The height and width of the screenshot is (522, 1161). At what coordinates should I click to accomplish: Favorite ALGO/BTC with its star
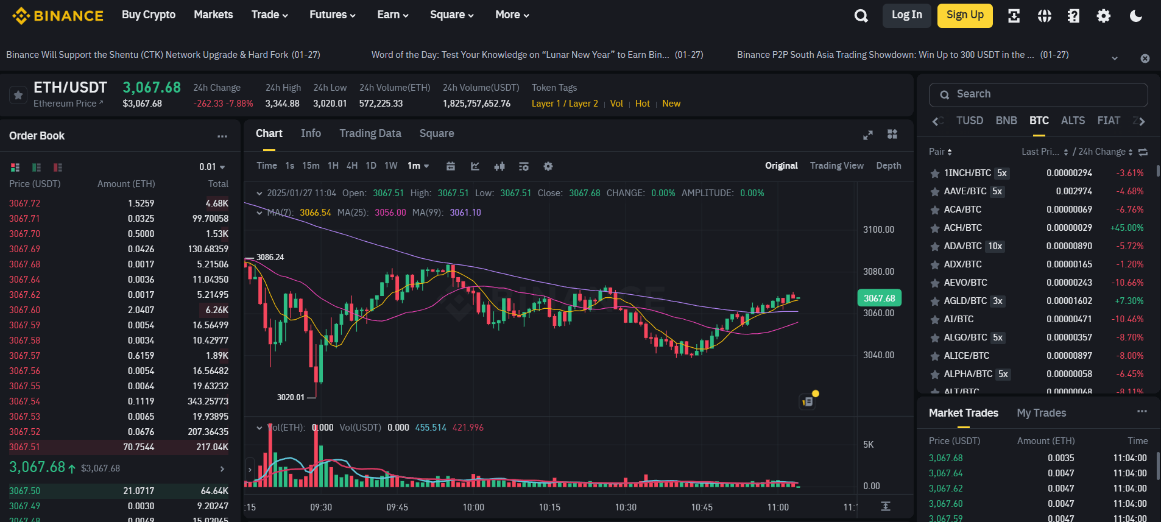(x=934, y=337)
